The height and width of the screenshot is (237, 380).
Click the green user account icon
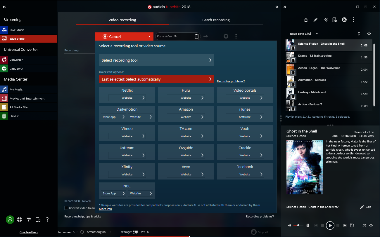[x=10, y=220]
